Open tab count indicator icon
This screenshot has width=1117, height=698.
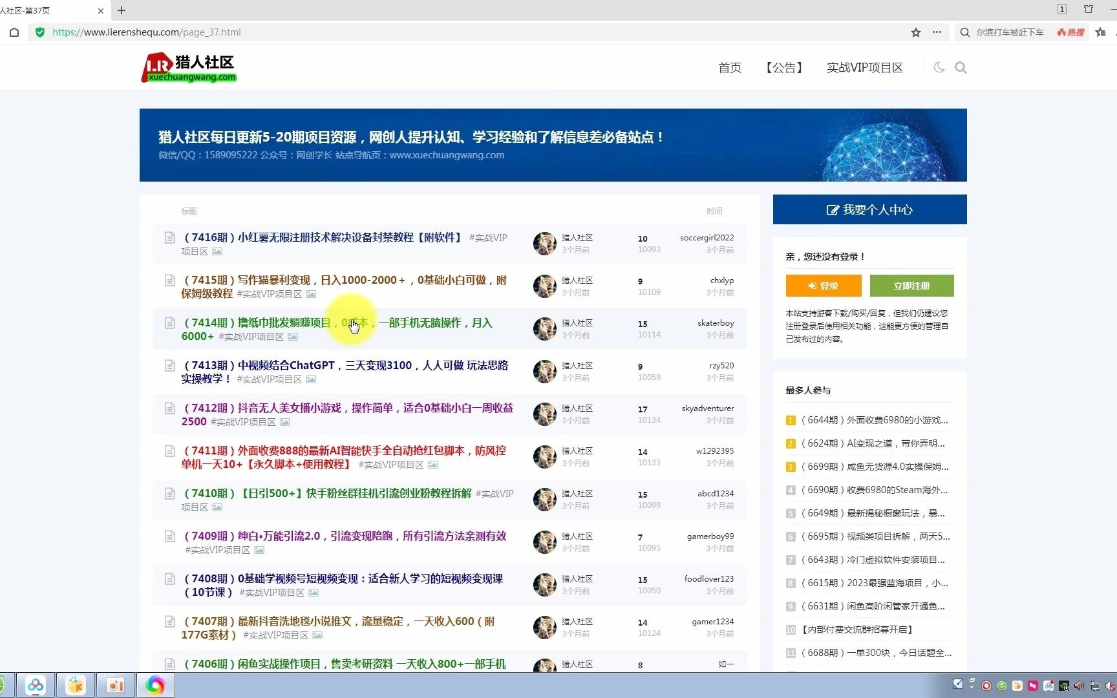pyautogui.click(x=1062, y=9)
